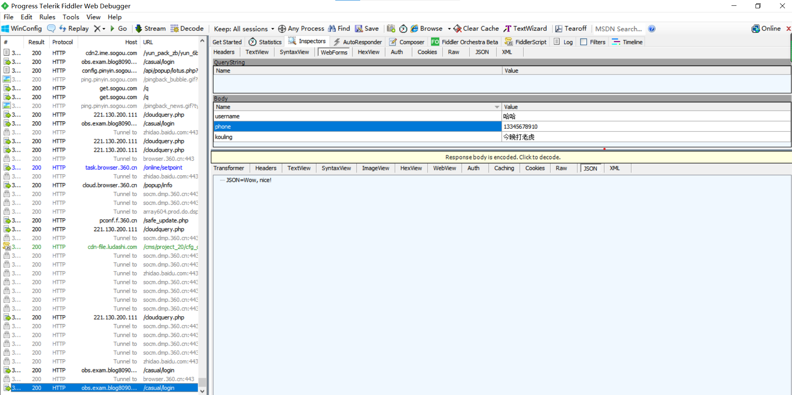This screenshot has width=792, height=395.
Task: Click the Remove sessions X icon
Action: (x=97, y=29)
